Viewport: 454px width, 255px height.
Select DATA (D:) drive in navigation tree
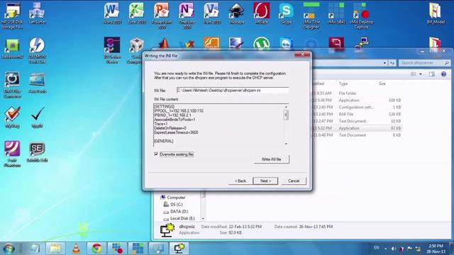[179, 211]
